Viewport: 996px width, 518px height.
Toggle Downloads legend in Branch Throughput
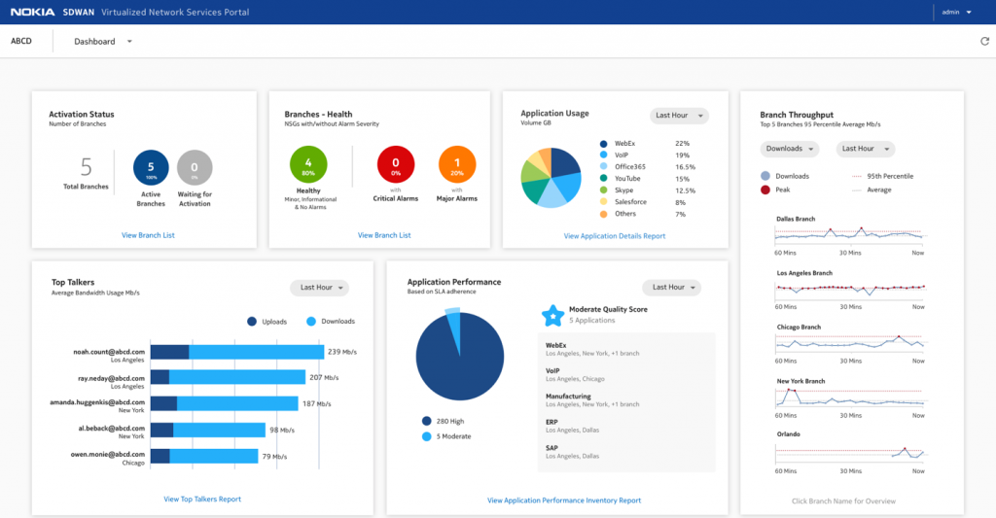tap(785, 177)
